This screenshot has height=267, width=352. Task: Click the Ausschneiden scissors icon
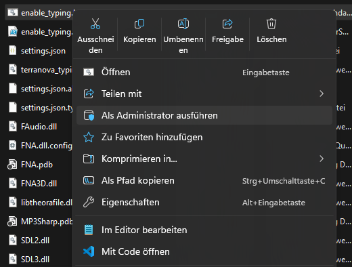point(95,24)
